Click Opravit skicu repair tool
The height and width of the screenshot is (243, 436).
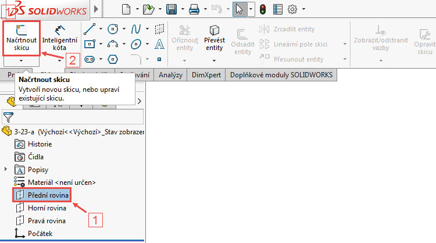coord(424,42)
